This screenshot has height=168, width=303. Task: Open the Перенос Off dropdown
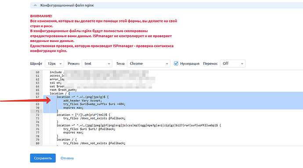[x=233, y=63]
